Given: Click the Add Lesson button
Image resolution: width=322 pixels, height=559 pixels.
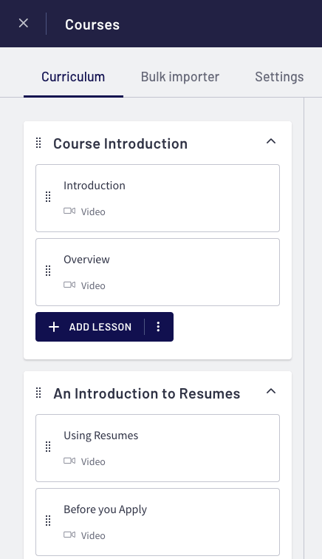Looking at the screenshot, I should [x=90, y=327].
